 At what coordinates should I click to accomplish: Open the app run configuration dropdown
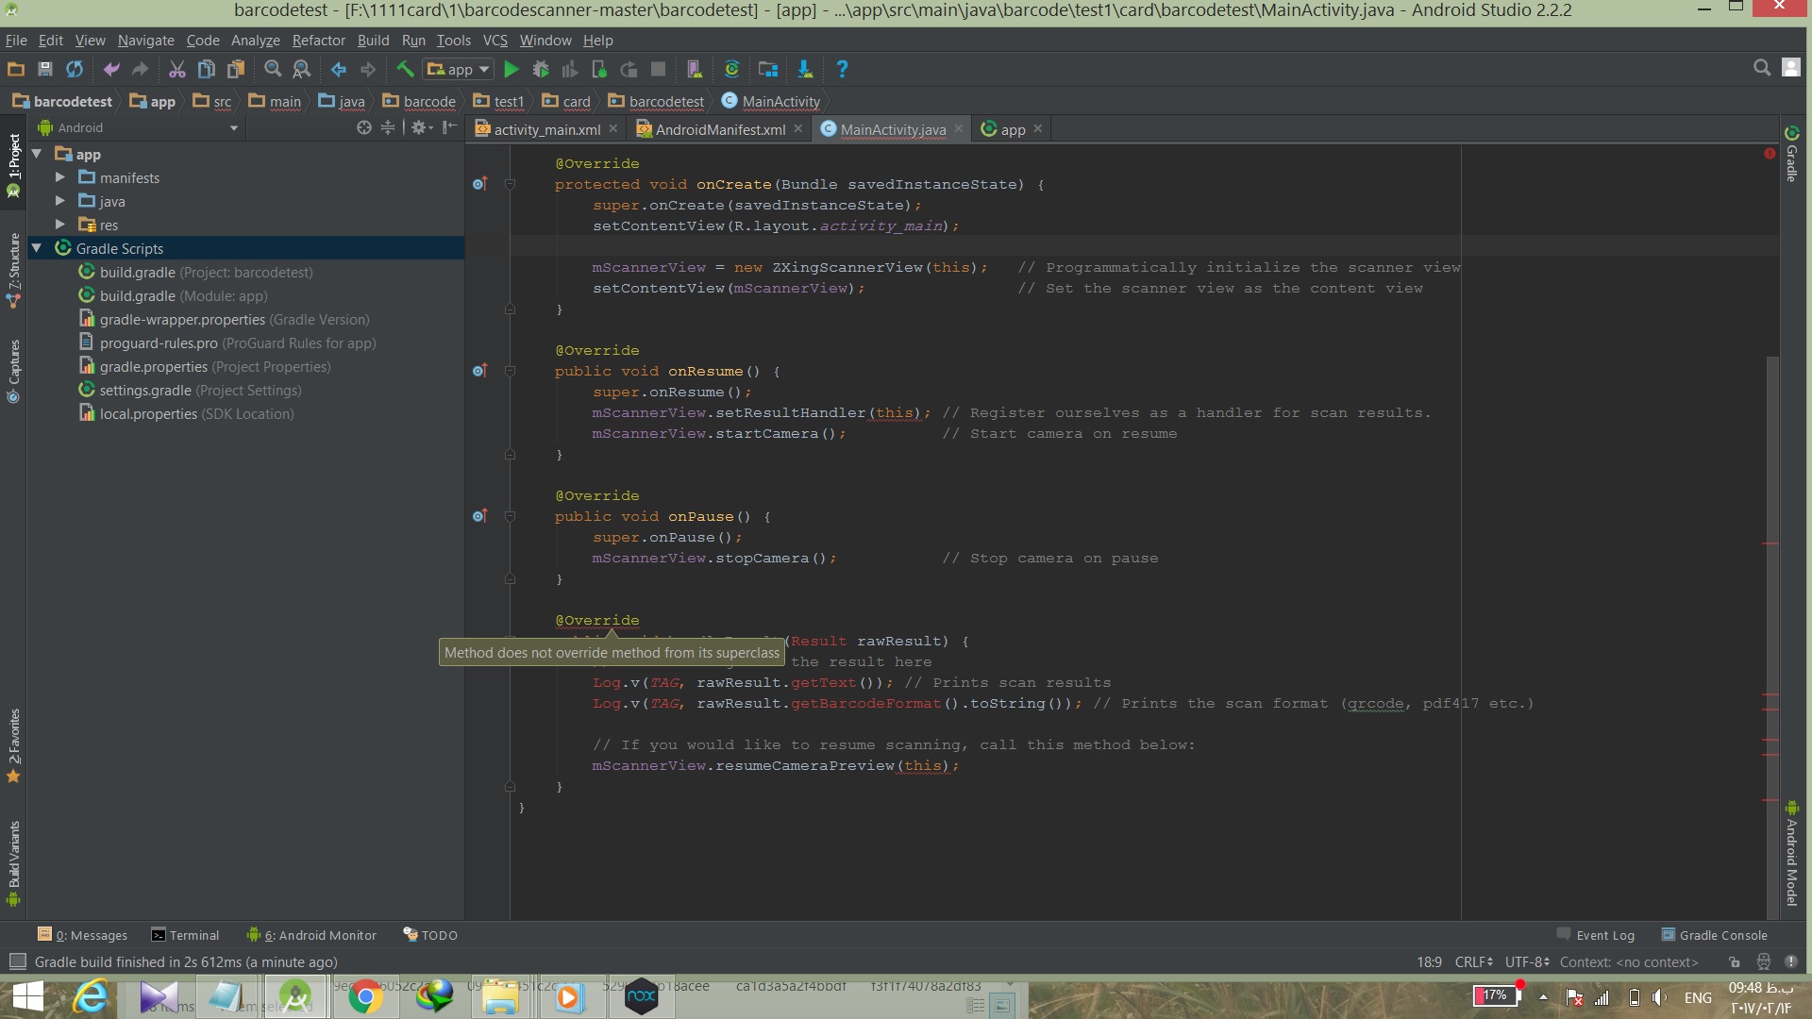point(459,69)
